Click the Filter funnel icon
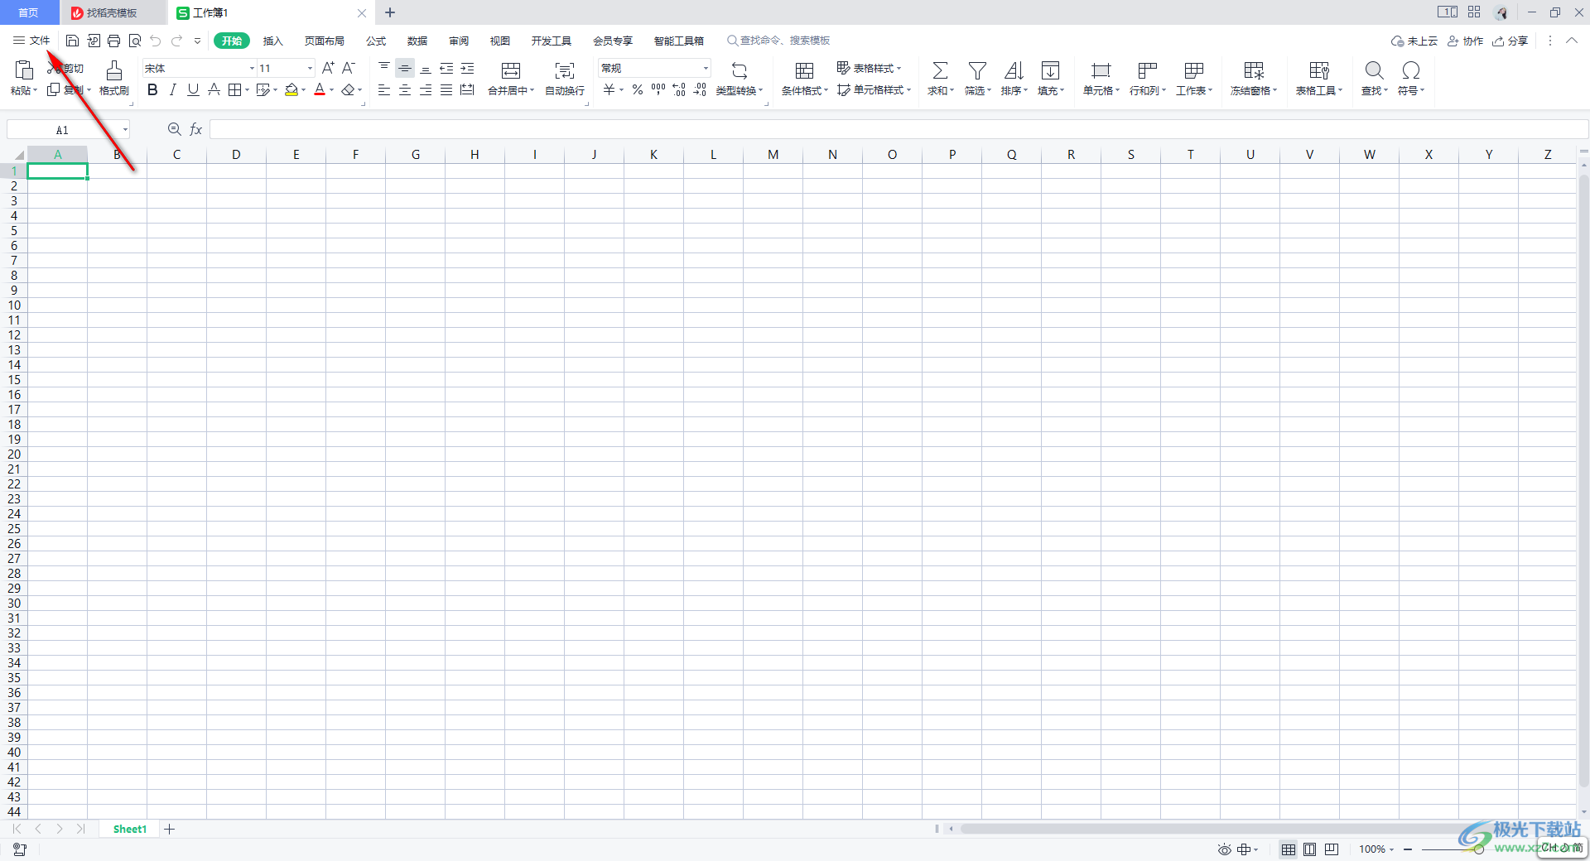 [977, 70]
